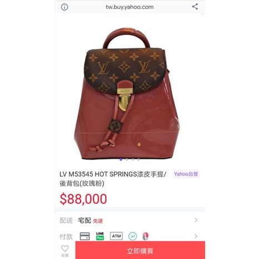This screenshot has height=259, width=259.
Task: Click the 立即購買 buy now button
Action: (x=140, y=250)
